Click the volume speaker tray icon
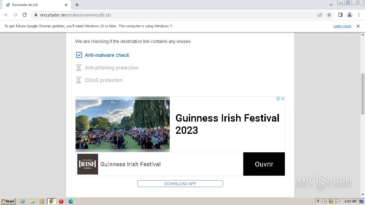Viewport: 365px width, 205px height. coord(324,201)
